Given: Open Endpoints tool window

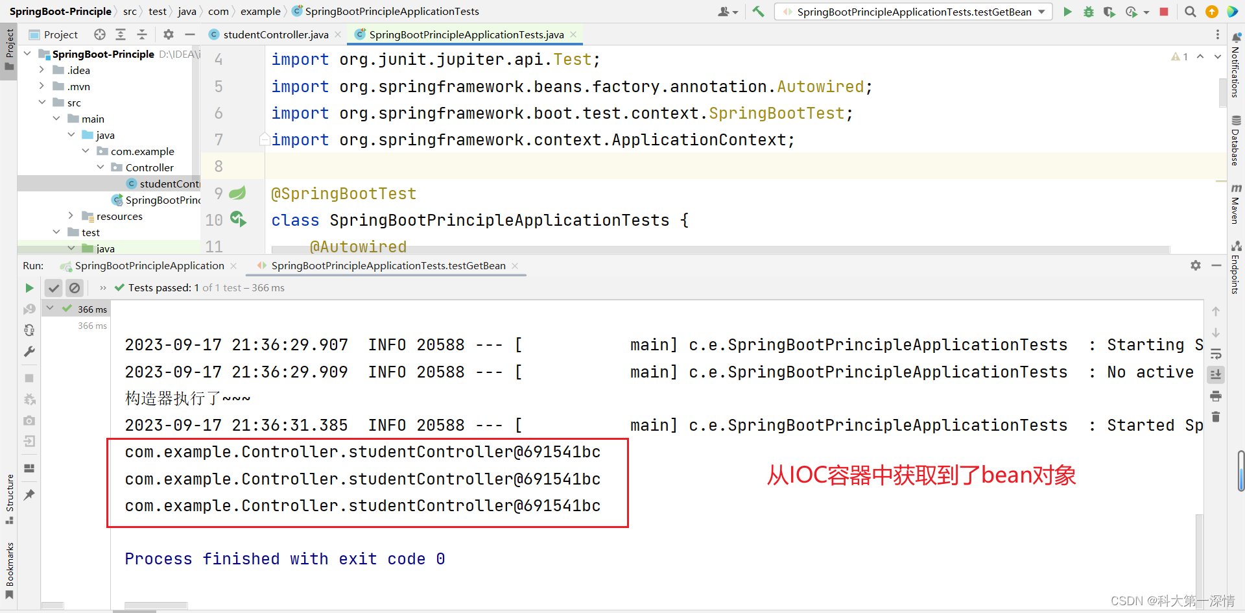Looking at the screenshot, I should [1236, 267].
